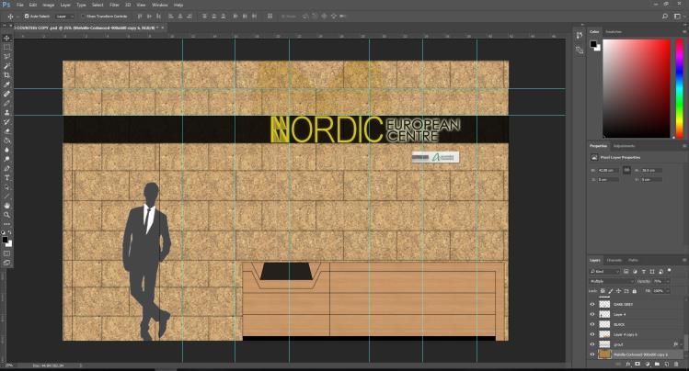Change screen mode from toolbox bottom
689x371 pixels.
pyautogui.click(x=6, y=264)
